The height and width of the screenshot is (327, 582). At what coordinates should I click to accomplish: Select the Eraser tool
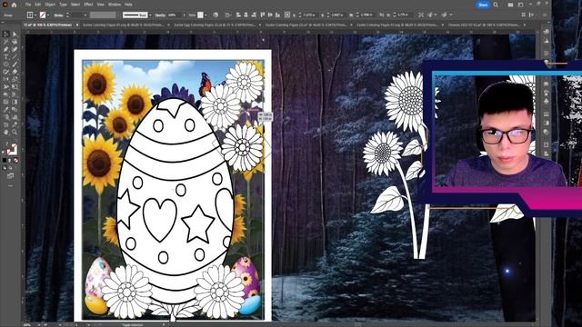pyautogui.click(x=15, y=72)
